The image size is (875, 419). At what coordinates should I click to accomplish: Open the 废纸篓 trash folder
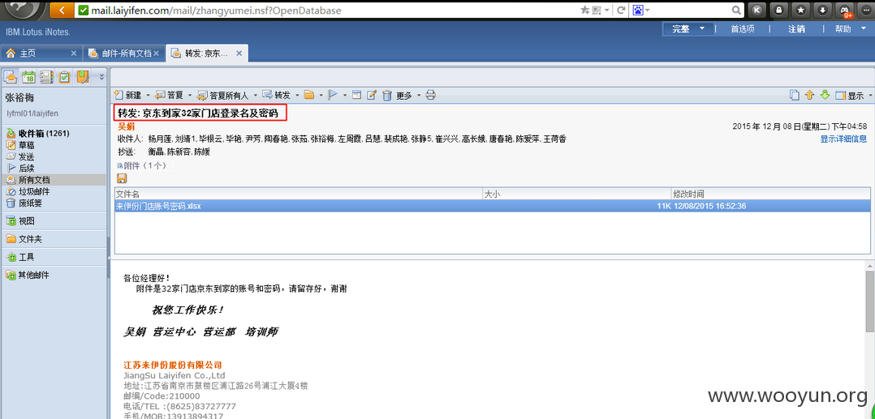(x=30, y=203)
